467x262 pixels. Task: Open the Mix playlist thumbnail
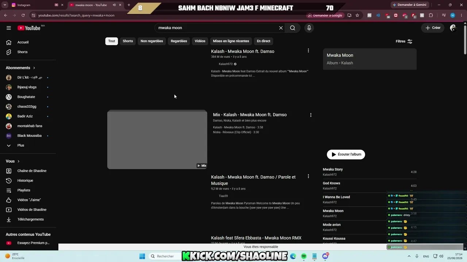[x=157, y=140]
